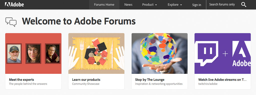Open Watch live Adobe streams link

pos(222,80)
